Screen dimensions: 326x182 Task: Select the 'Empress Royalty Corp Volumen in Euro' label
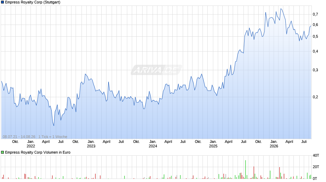pyautogui.click(x=38, y=152)
